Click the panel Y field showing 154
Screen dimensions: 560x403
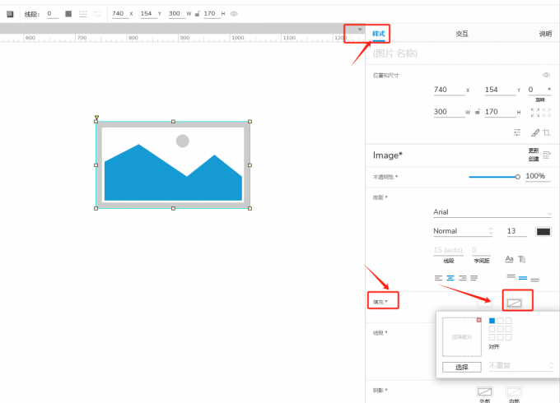[501, 90]
